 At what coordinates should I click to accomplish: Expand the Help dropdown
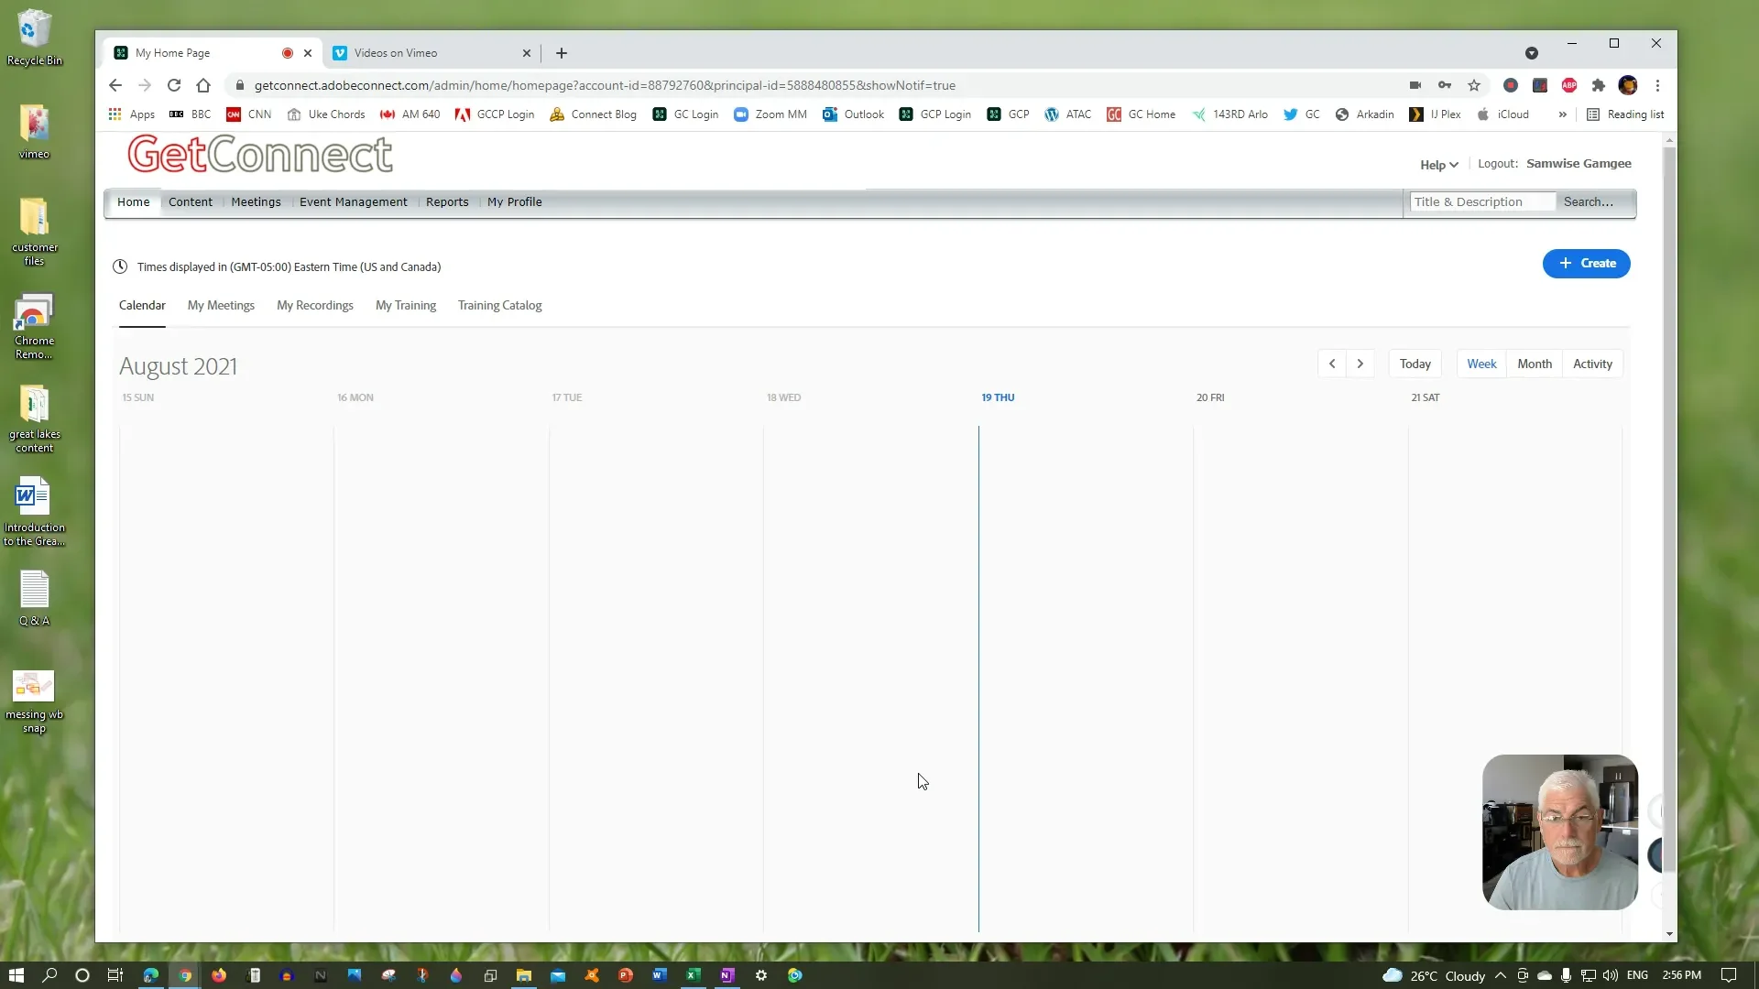1438,165
